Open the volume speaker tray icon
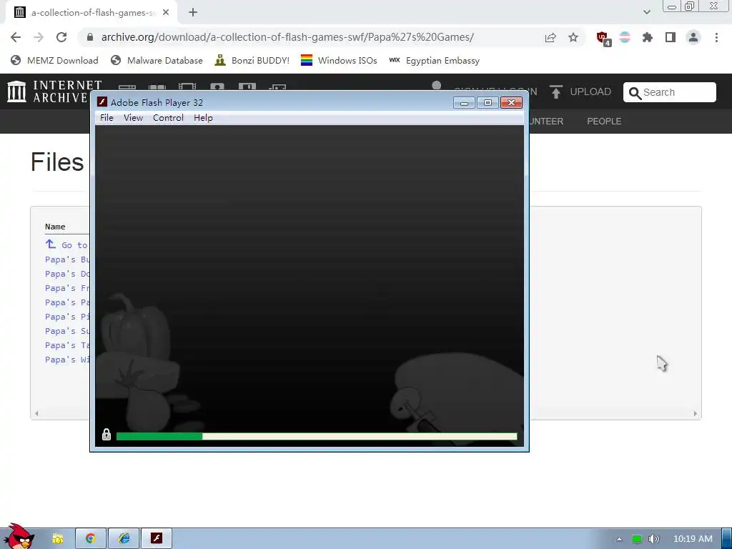732x549 pixels. coord(654,539)
